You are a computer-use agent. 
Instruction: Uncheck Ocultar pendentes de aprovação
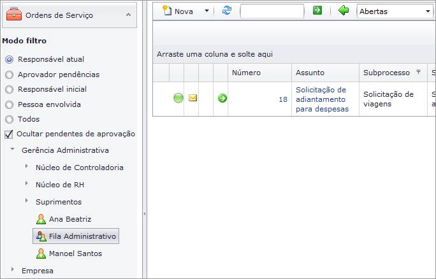click(9, 134)
